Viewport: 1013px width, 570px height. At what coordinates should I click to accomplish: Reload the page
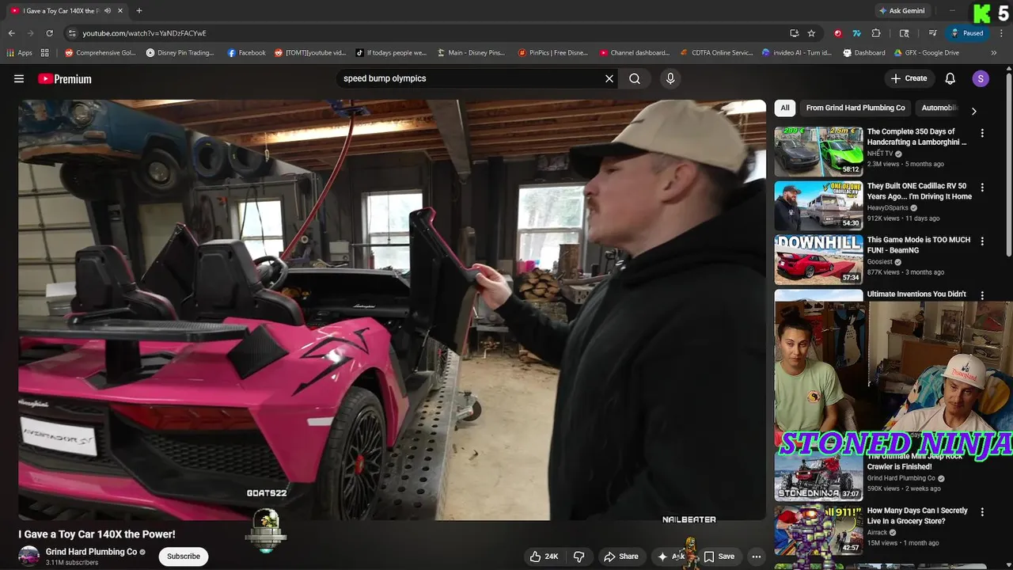pos(49,33)
